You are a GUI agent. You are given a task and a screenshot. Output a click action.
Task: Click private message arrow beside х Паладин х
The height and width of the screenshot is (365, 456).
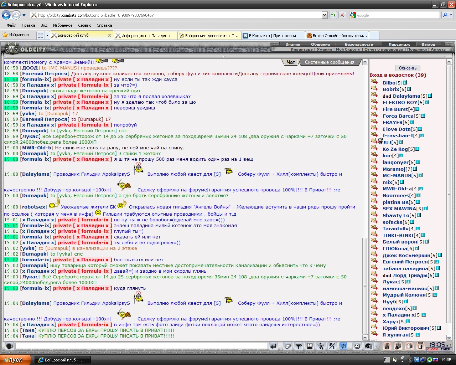pyautogui.click(x=374, y=314)
